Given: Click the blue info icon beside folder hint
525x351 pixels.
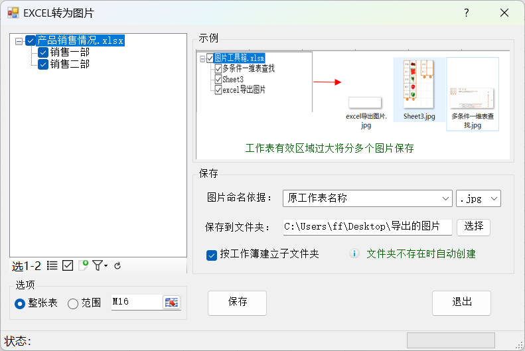Looking at the screenshot, I should (x=354, y=254).
